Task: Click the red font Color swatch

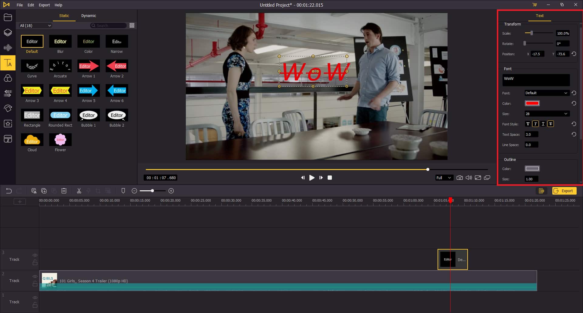Action: click(532, 104)
